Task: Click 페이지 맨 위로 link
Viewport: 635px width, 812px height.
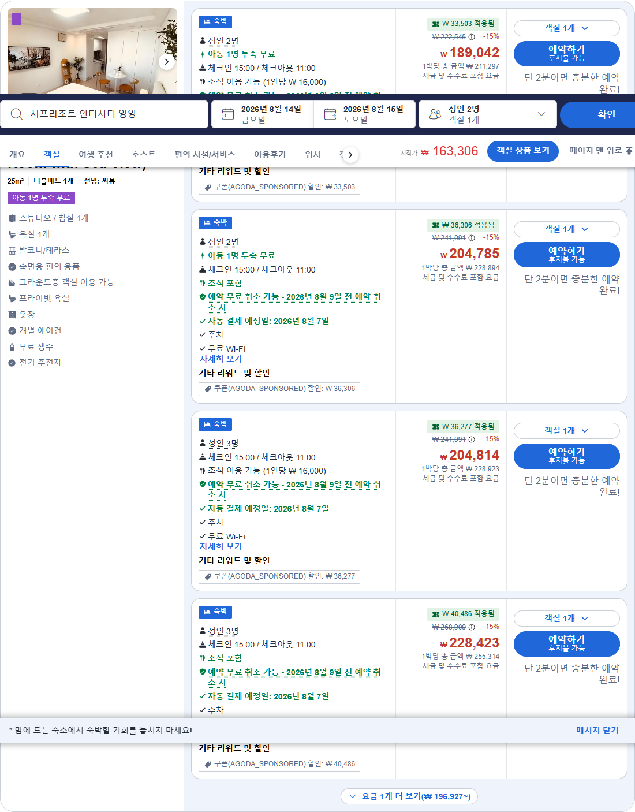Action: [x=595, y=151]
